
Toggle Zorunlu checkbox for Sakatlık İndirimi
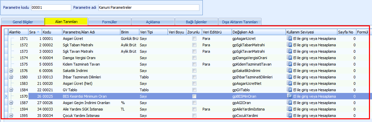click(194, 70)
